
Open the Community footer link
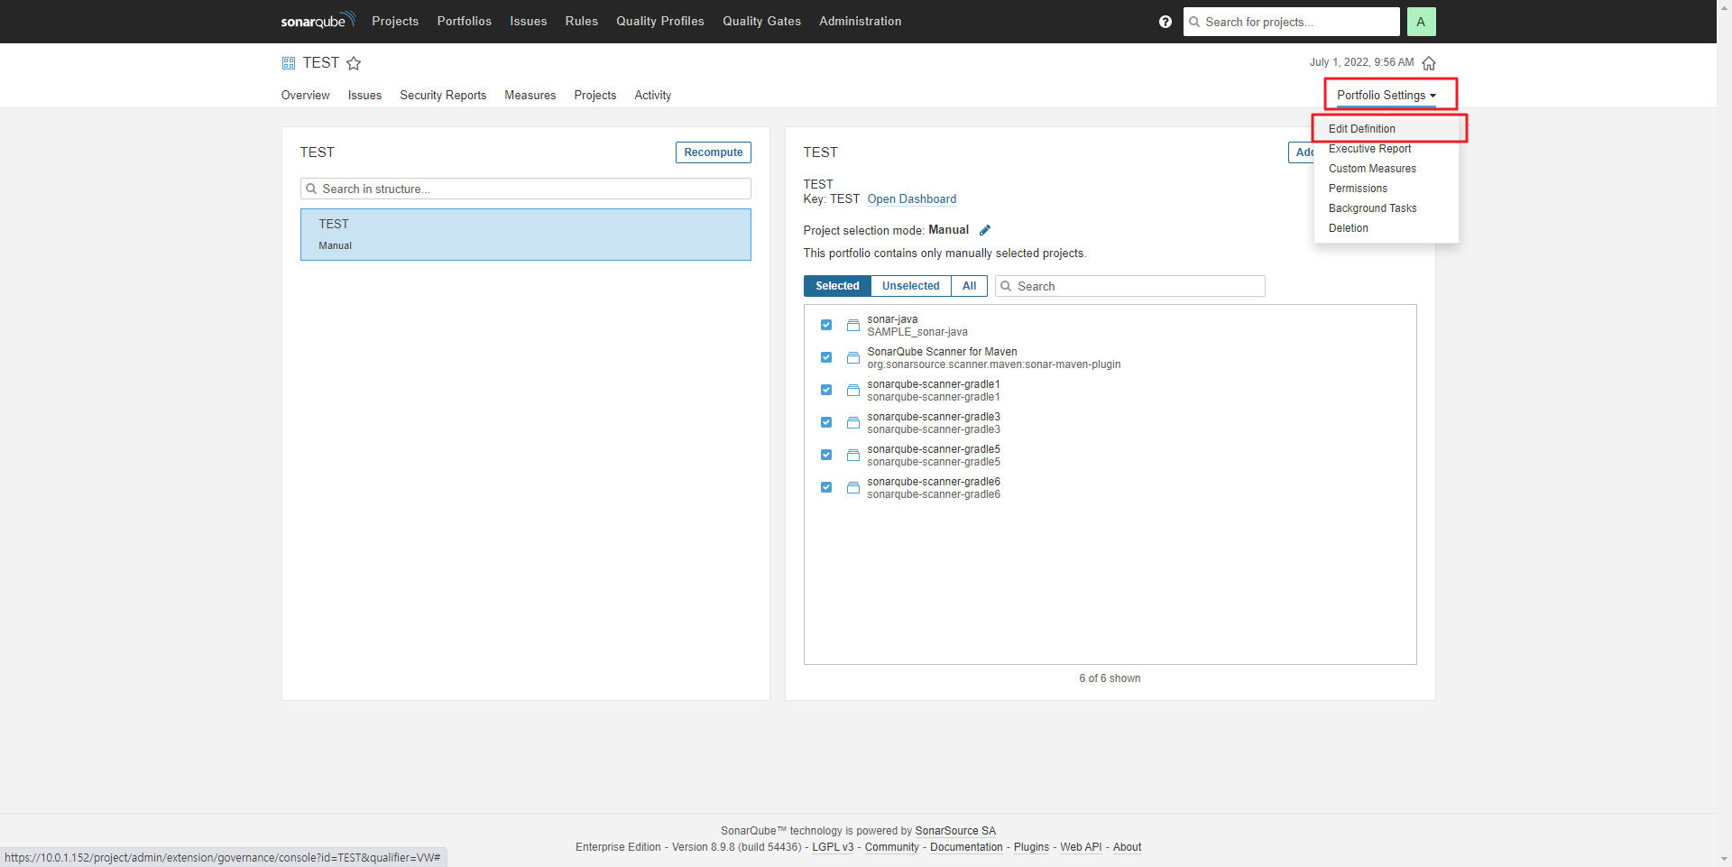tap(892, 847)
